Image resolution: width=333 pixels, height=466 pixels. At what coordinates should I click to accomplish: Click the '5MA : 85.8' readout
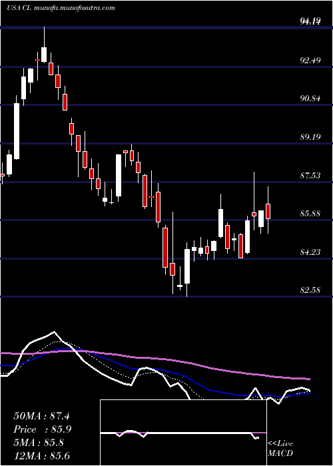[39, 443]
